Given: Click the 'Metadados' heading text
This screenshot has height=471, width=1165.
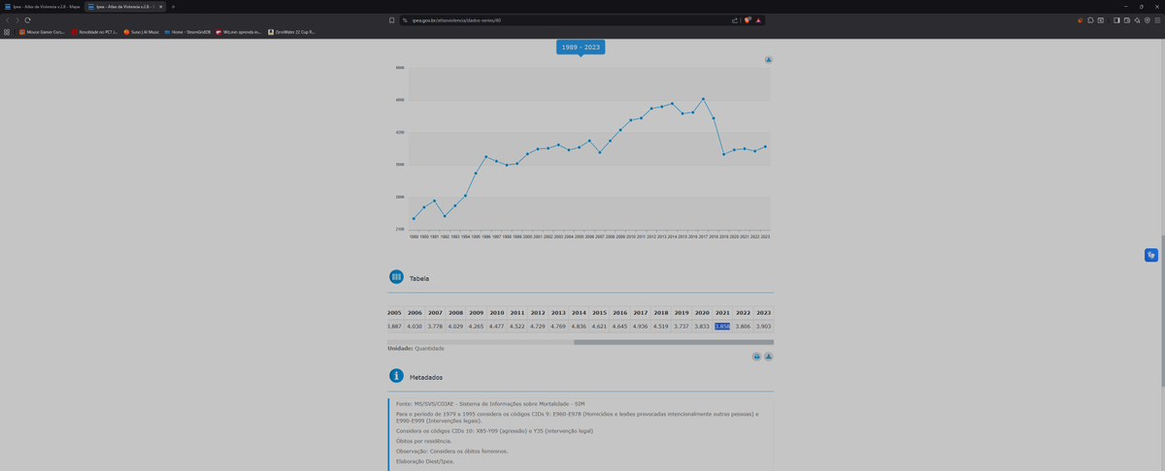Looking at the screenshot, I should point(426,377).
